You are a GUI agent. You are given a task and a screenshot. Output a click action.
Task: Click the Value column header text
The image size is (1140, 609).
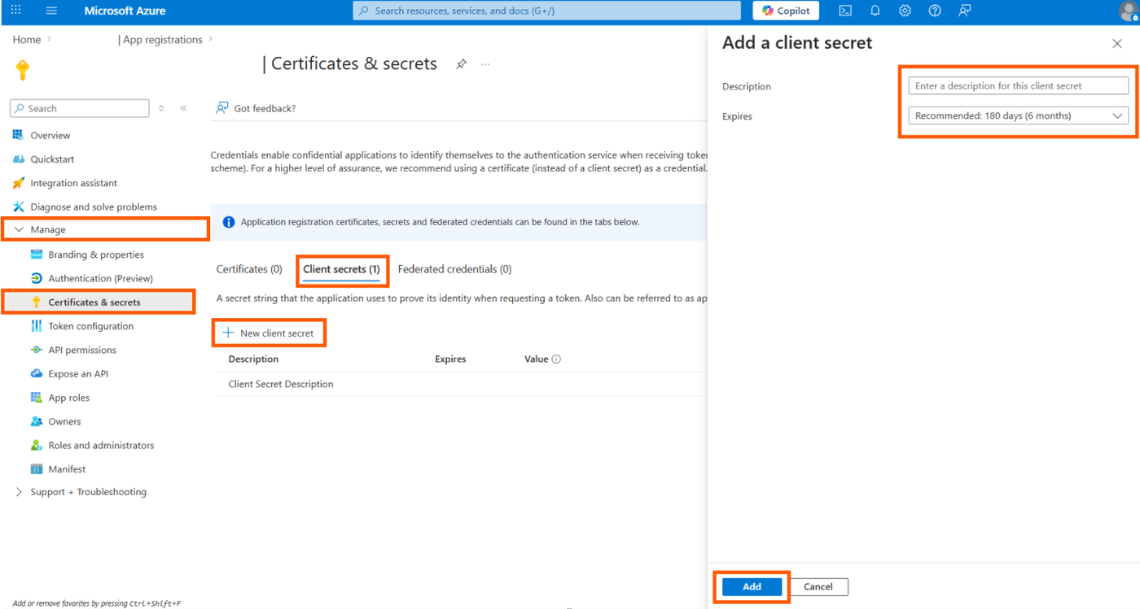[536, 359]
